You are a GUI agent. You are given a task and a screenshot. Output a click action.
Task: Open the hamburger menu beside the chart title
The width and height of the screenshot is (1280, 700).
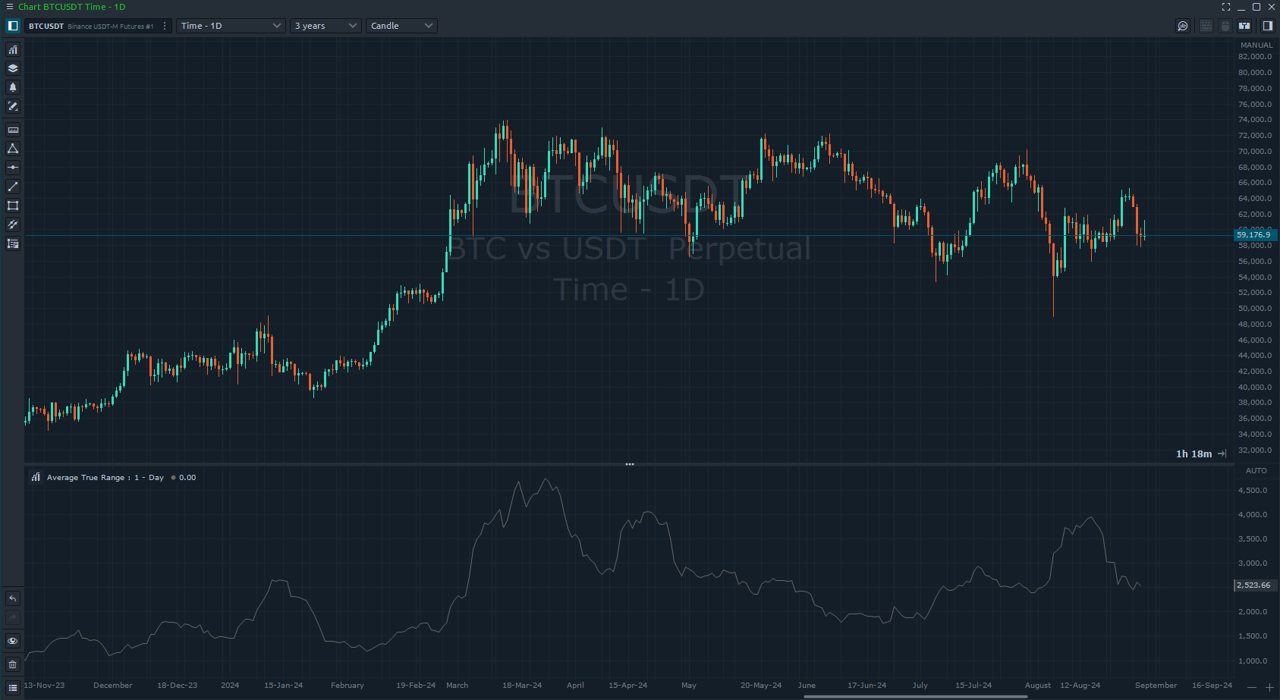(9, 7)
